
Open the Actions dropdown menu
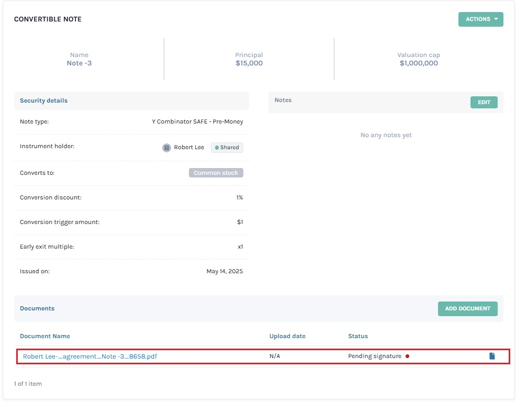(480, 19)
